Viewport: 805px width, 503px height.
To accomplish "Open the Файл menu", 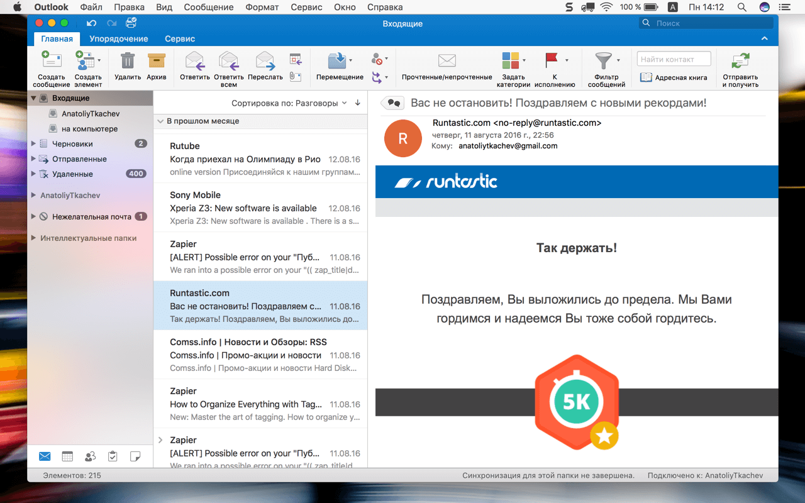I will click(91, 8).
